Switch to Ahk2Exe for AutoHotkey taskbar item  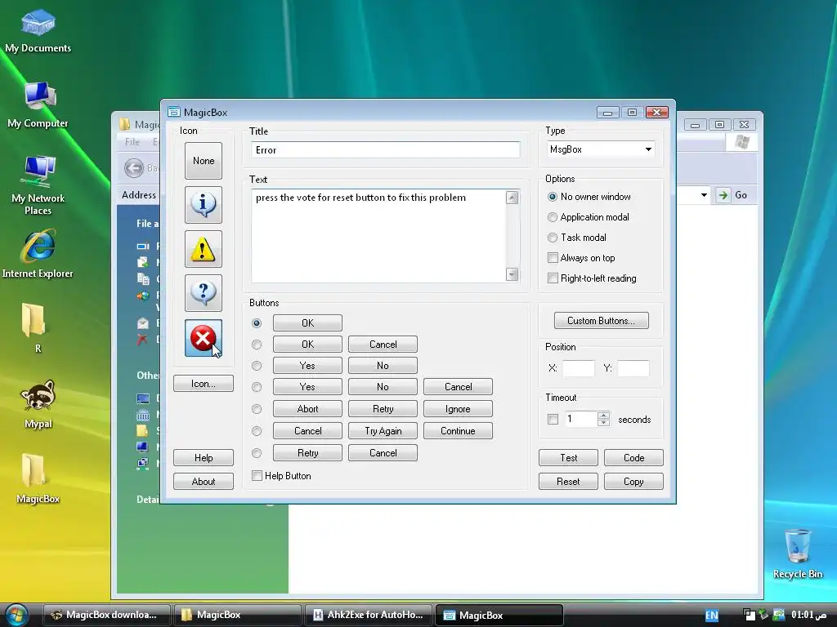tap(368, 615)
